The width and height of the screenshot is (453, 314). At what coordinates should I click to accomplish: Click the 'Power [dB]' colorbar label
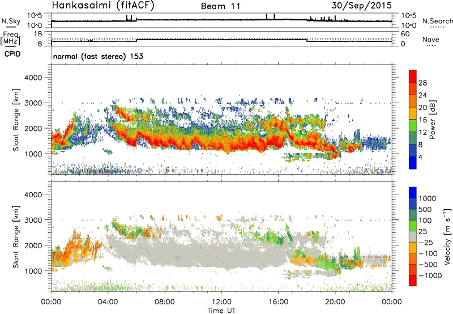(432, 120)
